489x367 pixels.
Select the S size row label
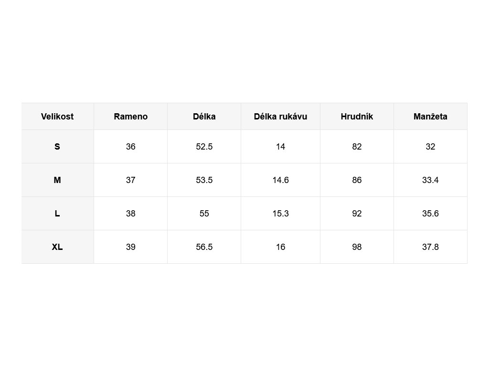[x=57, y=147]
